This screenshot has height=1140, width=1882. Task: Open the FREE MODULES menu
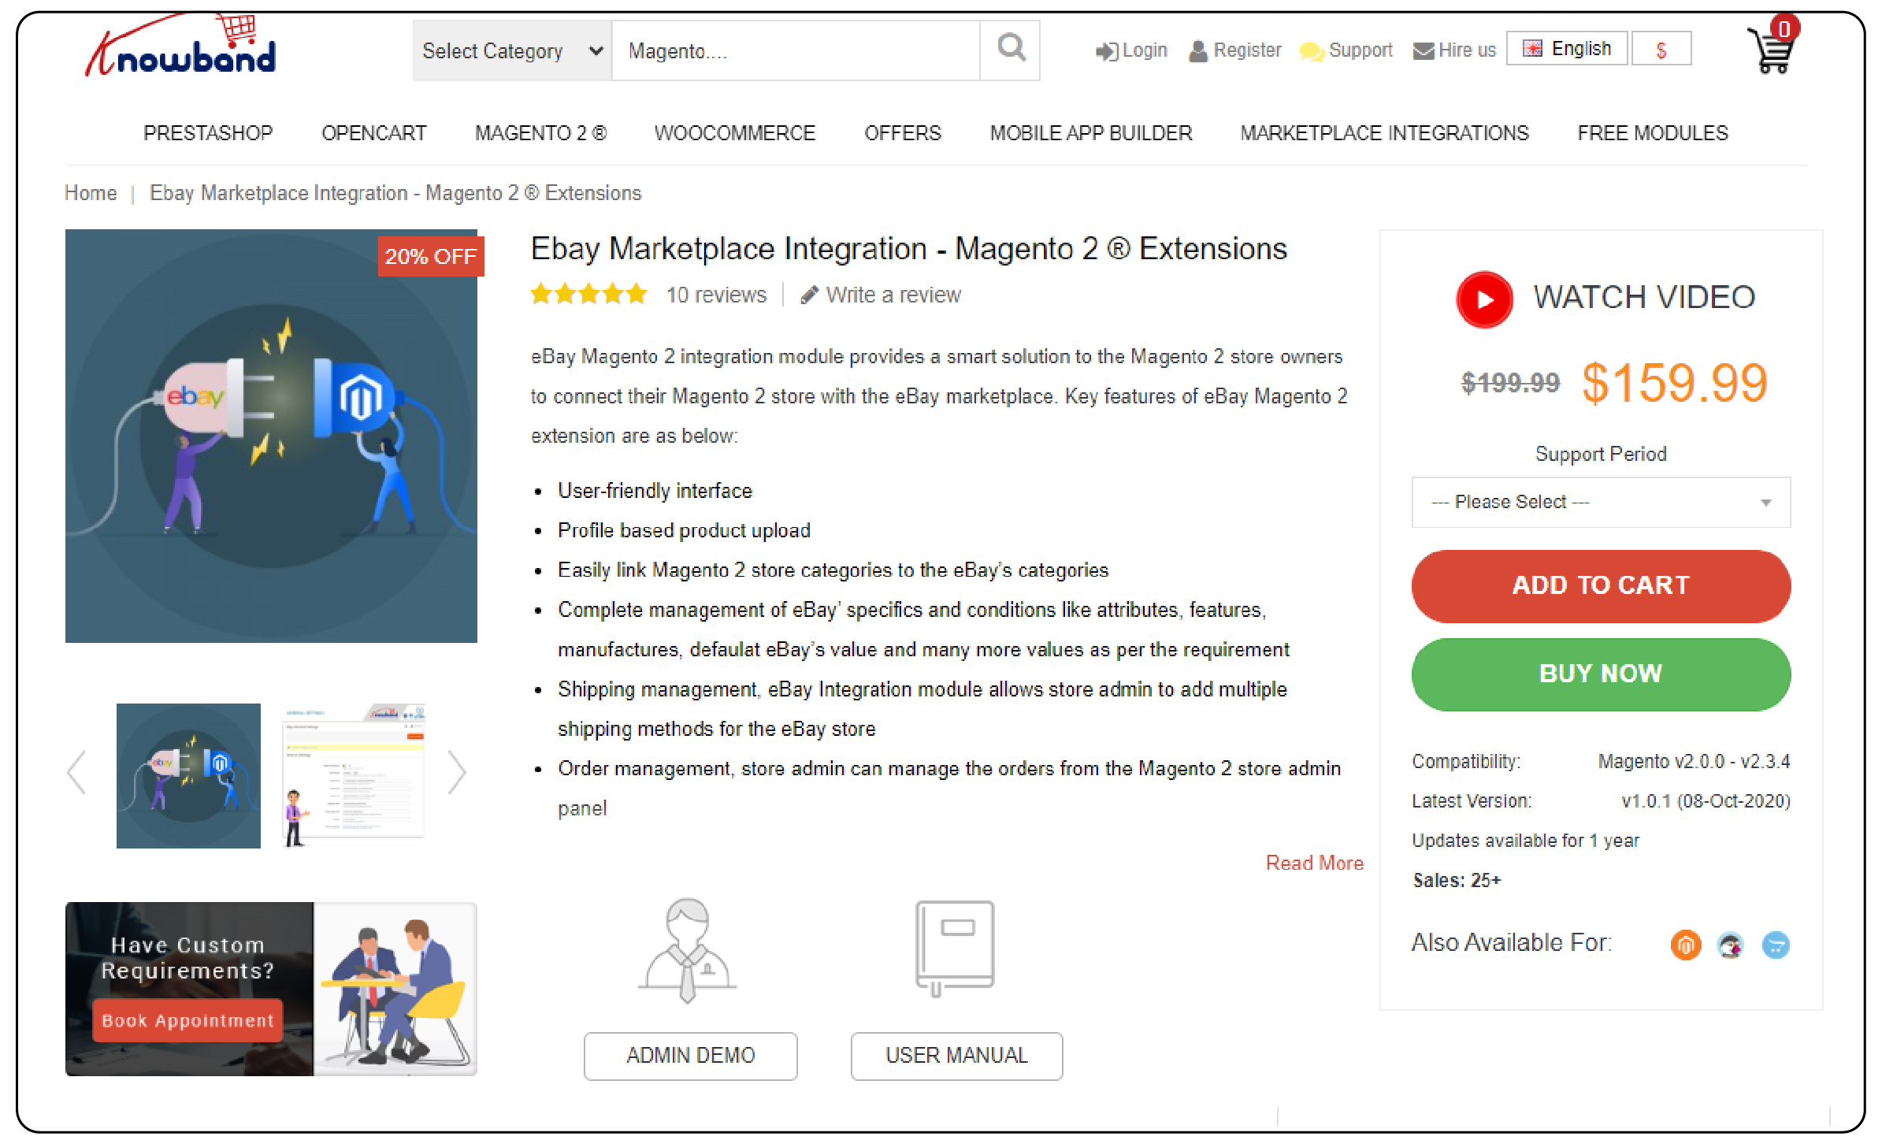(1652, 133)
